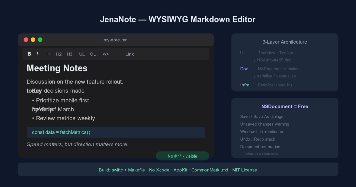Image resolution: width=356 pixels, height=187 pixels.
Task: Insert a hyperlink with the Link button
Action: 130,54
